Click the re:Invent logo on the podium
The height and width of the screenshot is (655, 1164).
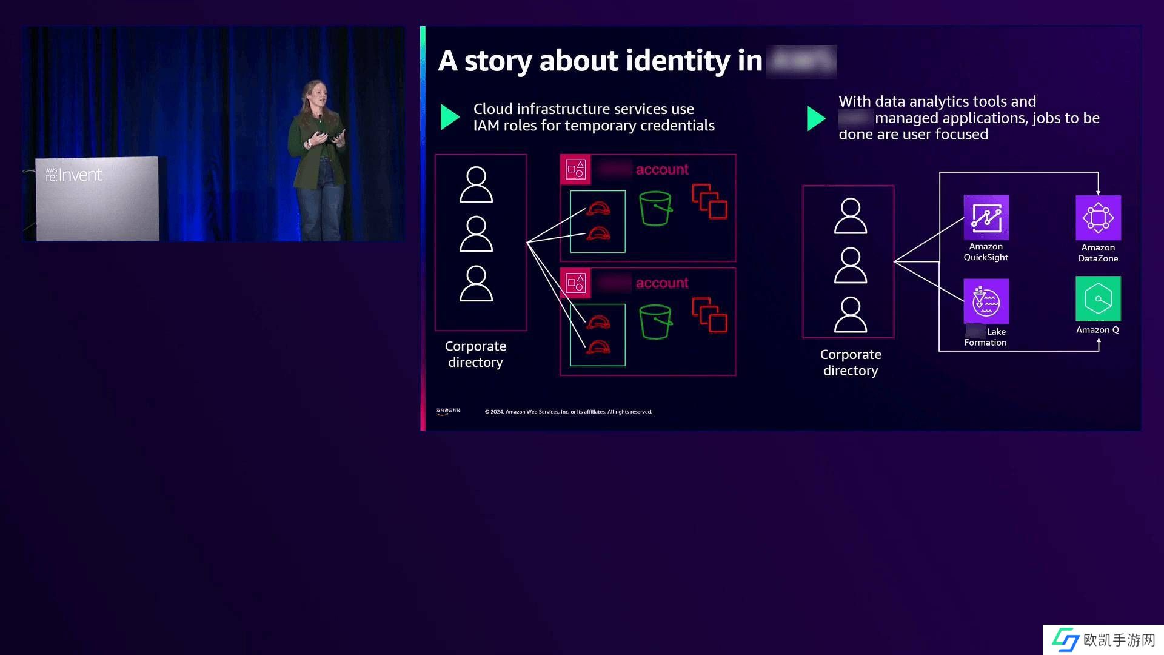74,175
